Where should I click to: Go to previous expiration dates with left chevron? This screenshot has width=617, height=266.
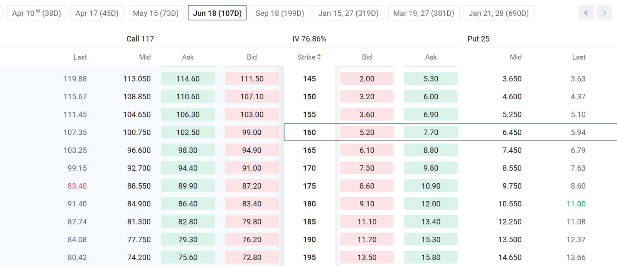586,13
